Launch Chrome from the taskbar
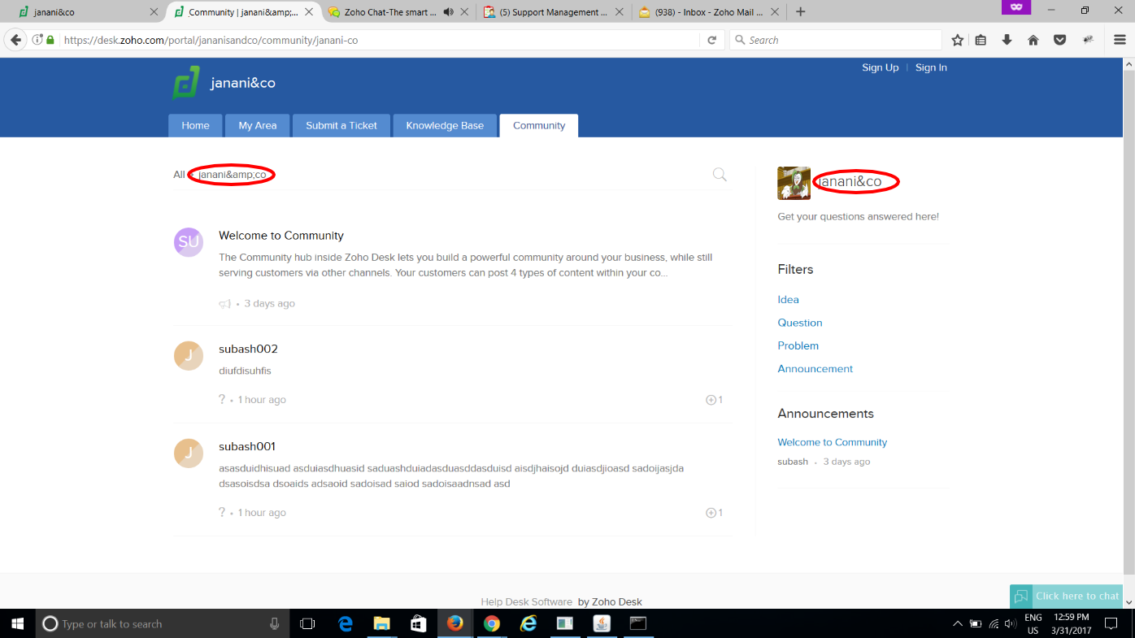This screenshot has width=1135, height=638. 491,623
